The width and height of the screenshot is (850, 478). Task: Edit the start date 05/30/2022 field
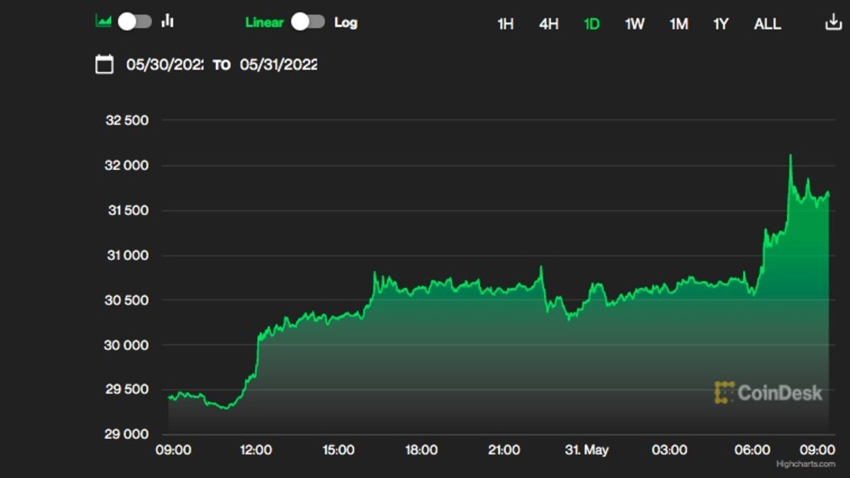(165, 64)
